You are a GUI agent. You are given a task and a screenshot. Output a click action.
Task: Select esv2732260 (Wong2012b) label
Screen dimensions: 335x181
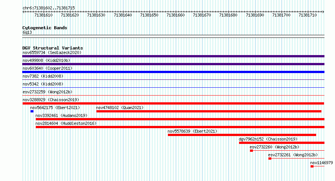(274, 147)
